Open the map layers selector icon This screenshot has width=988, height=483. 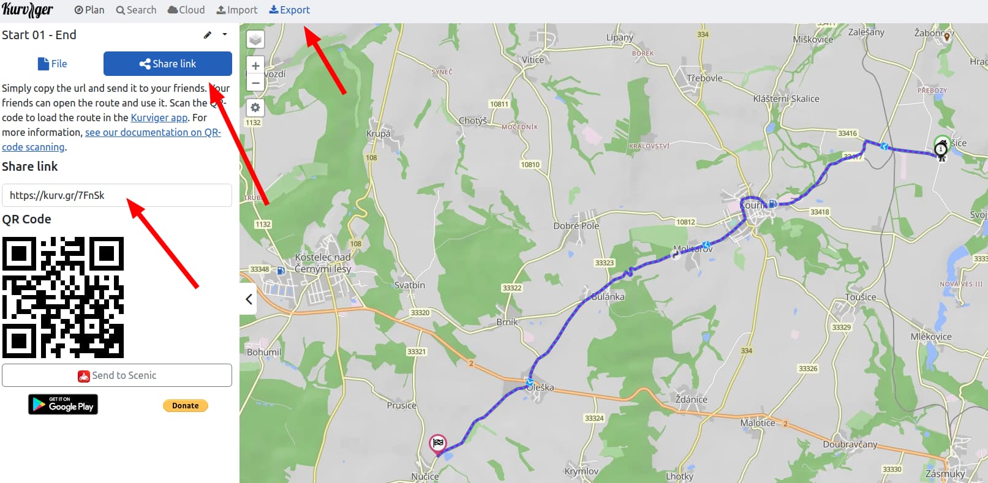pos(255,40)
